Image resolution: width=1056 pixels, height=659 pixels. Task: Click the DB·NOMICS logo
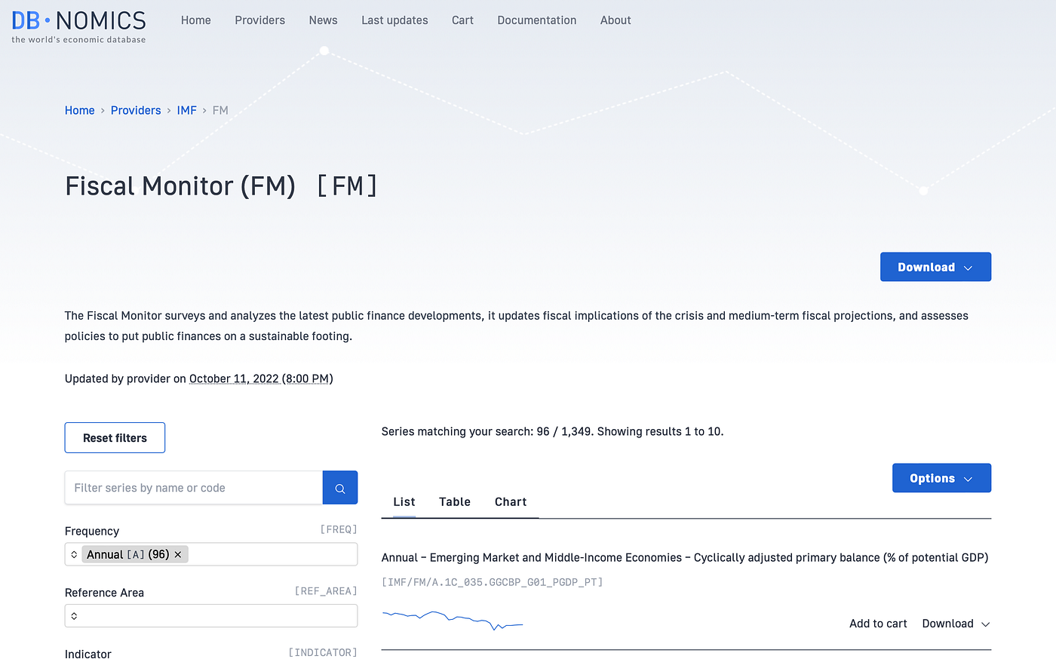78,26
